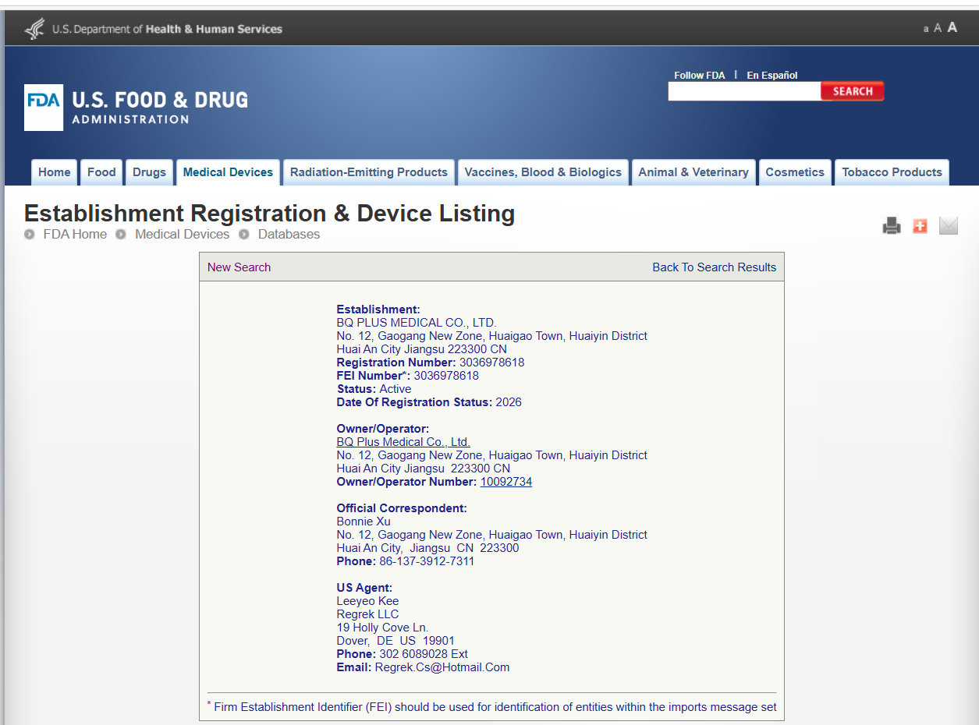
Task: Open the Home tab
Action: [x=55, y=172]
